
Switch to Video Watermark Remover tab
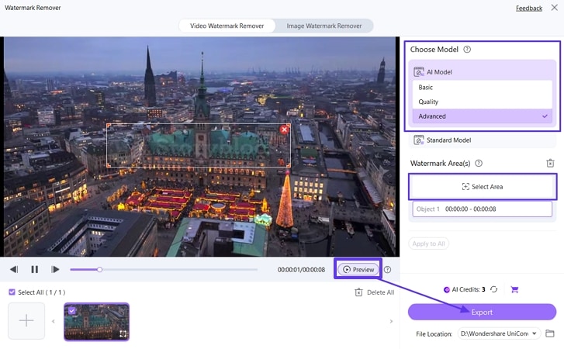tap(227, 26)
